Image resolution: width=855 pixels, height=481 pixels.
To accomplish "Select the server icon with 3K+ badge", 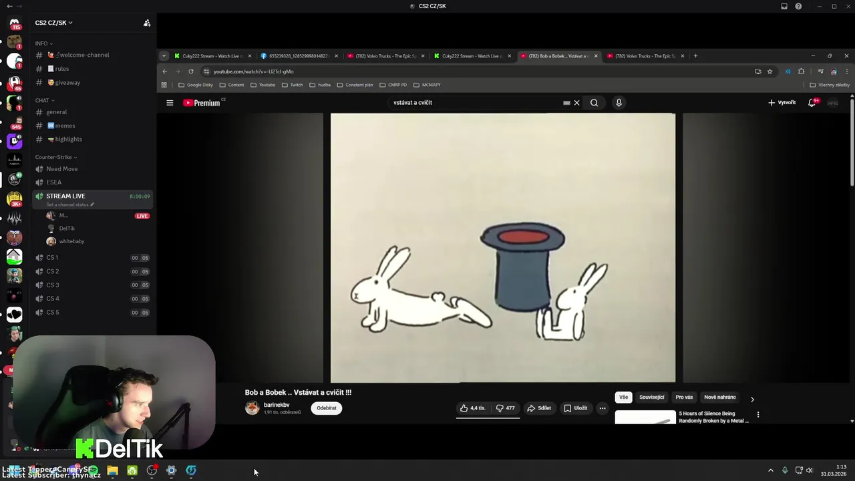I will pos(14,198).
